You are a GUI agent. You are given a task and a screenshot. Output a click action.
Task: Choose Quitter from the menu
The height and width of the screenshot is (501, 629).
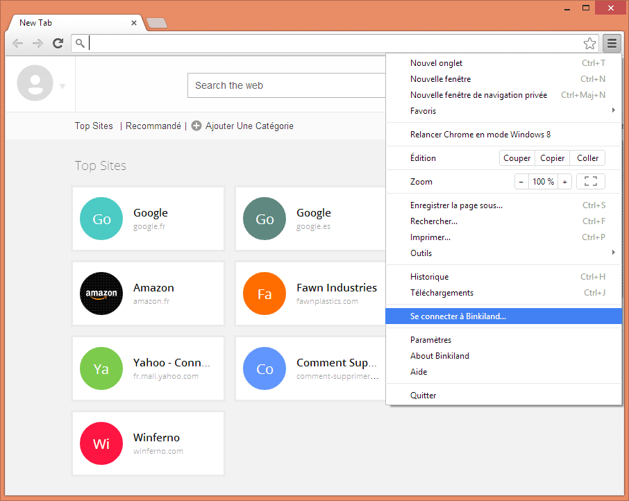pos(504,396)
